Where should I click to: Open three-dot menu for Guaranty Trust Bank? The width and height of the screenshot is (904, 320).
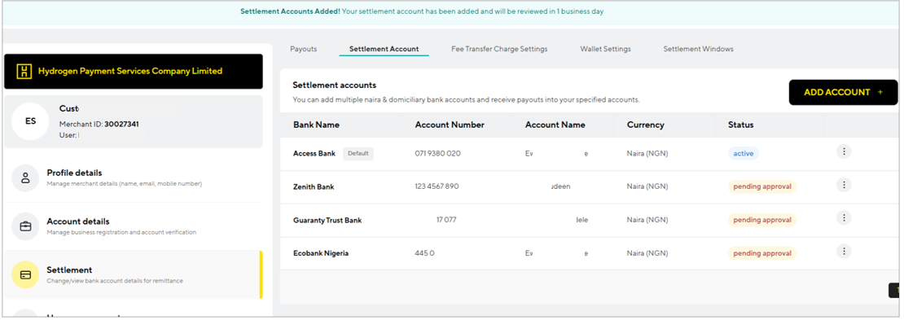[x=844, y=218]
